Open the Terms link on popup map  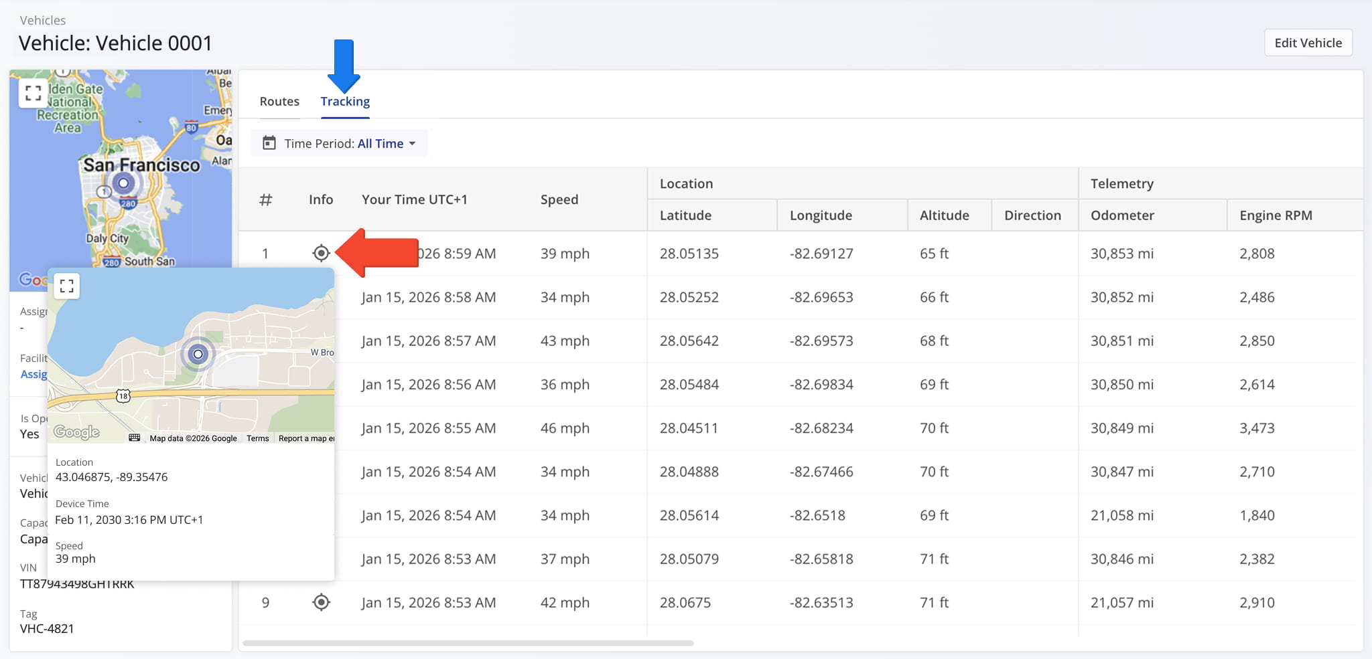[257, 438]
